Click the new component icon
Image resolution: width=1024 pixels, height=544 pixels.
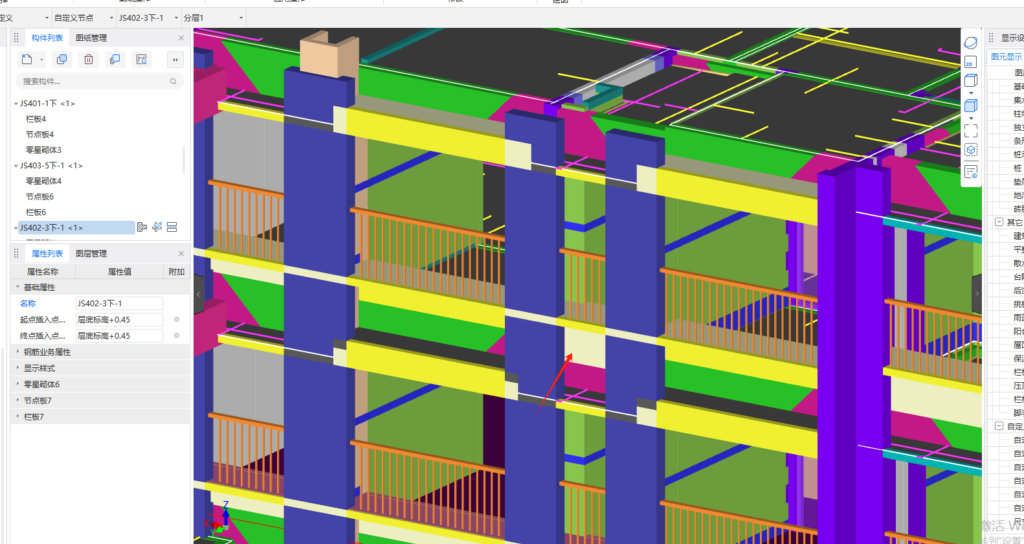(27, 60)
